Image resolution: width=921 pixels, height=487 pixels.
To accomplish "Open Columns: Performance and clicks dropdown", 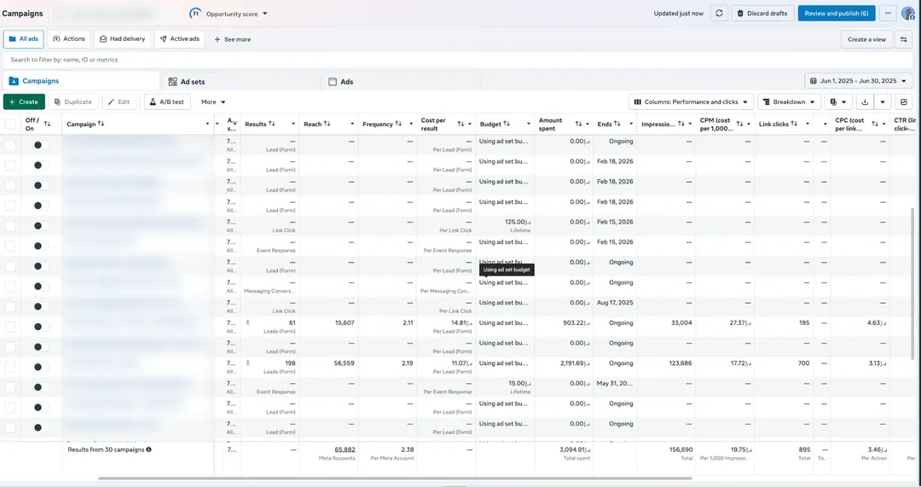I will coord(692,101).
